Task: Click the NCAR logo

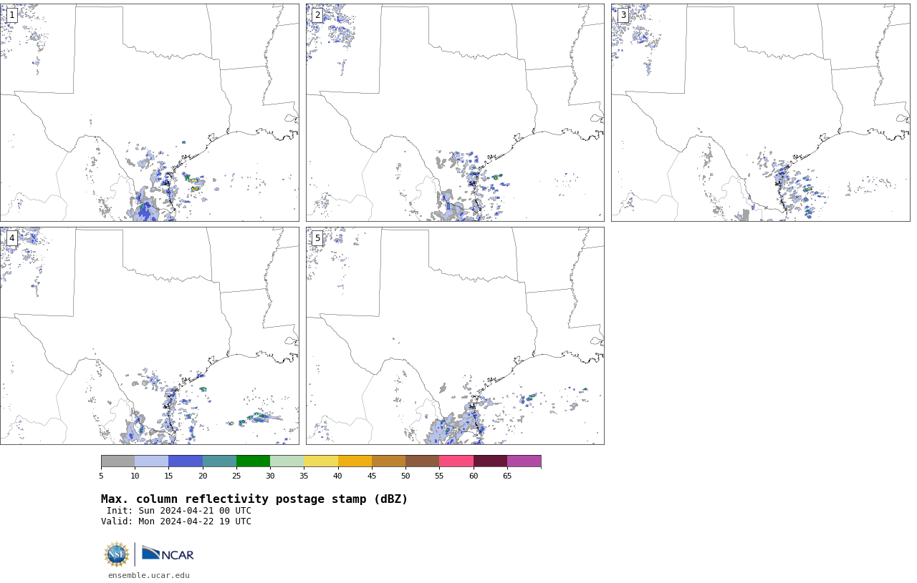Action: tap(168, 554)
